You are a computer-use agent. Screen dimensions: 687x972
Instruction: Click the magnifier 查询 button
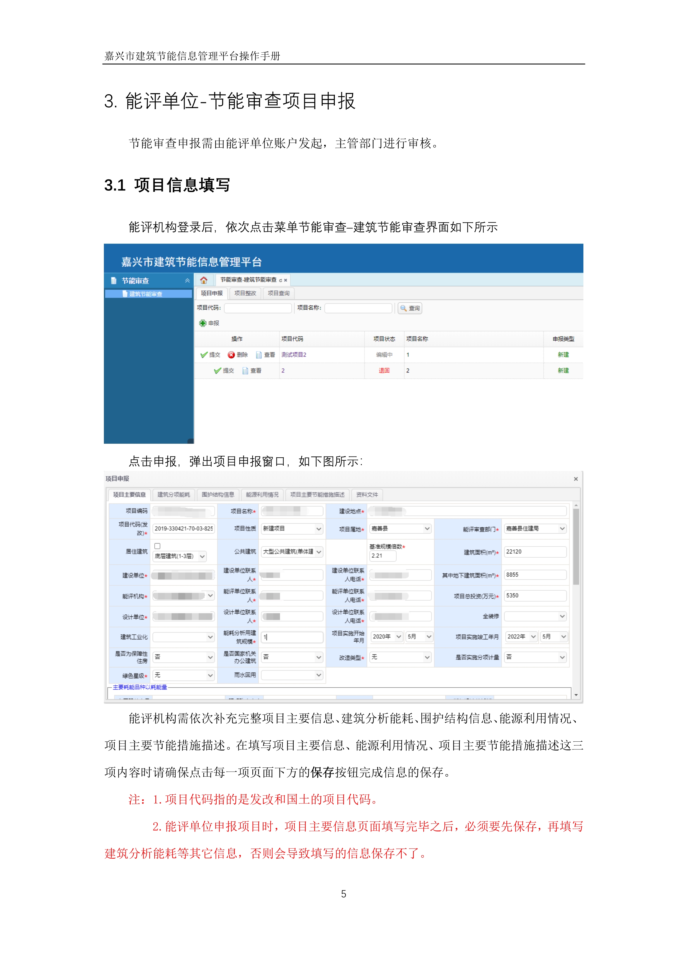pos(409,308)
